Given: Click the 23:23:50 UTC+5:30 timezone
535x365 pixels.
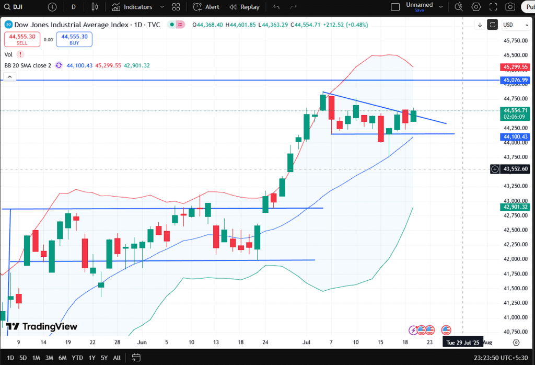Looking at the screenshot, I should [x=501, y=358].
